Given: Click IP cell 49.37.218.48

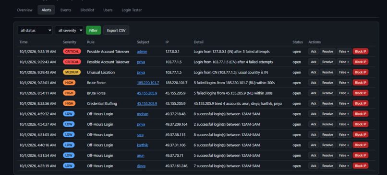Looking at the screenshot, I should pyautogui.click(x=175, y=114).
